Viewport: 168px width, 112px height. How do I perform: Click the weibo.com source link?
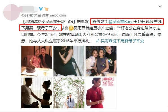tap(58, 15)
